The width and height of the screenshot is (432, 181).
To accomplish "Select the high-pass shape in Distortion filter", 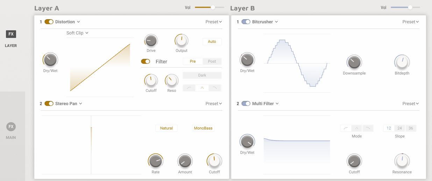I will click(215, 88).
